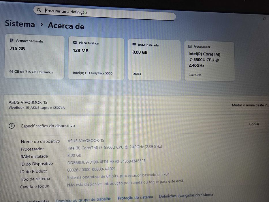The height and width of the screenshot is (202, 269).
Task: Focus the 'Procurar uma definição' search field
Action: click(x=105, y=13)
